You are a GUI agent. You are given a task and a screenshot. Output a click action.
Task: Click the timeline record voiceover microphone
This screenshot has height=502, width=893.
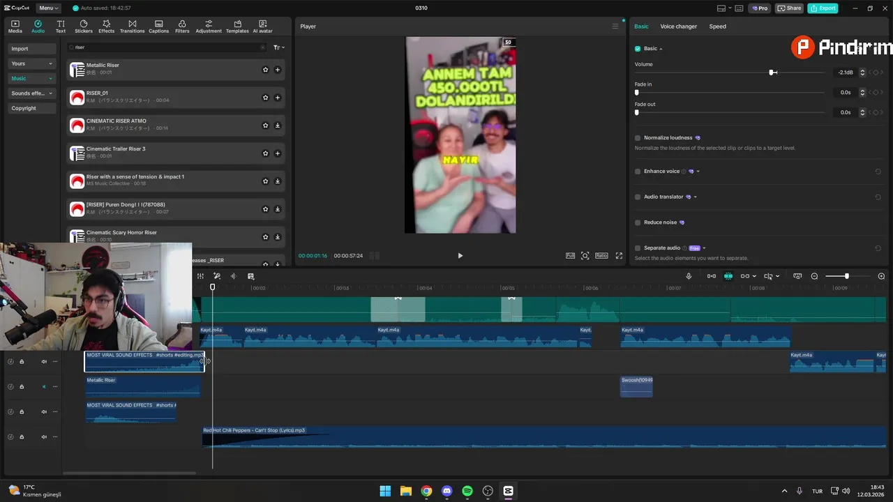tap(689, 276)
